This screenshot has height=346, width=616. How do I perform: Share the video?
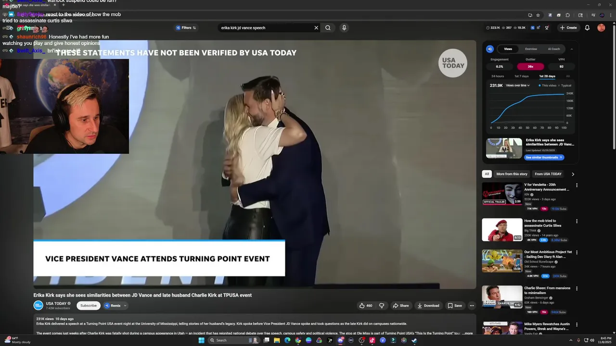400,306
